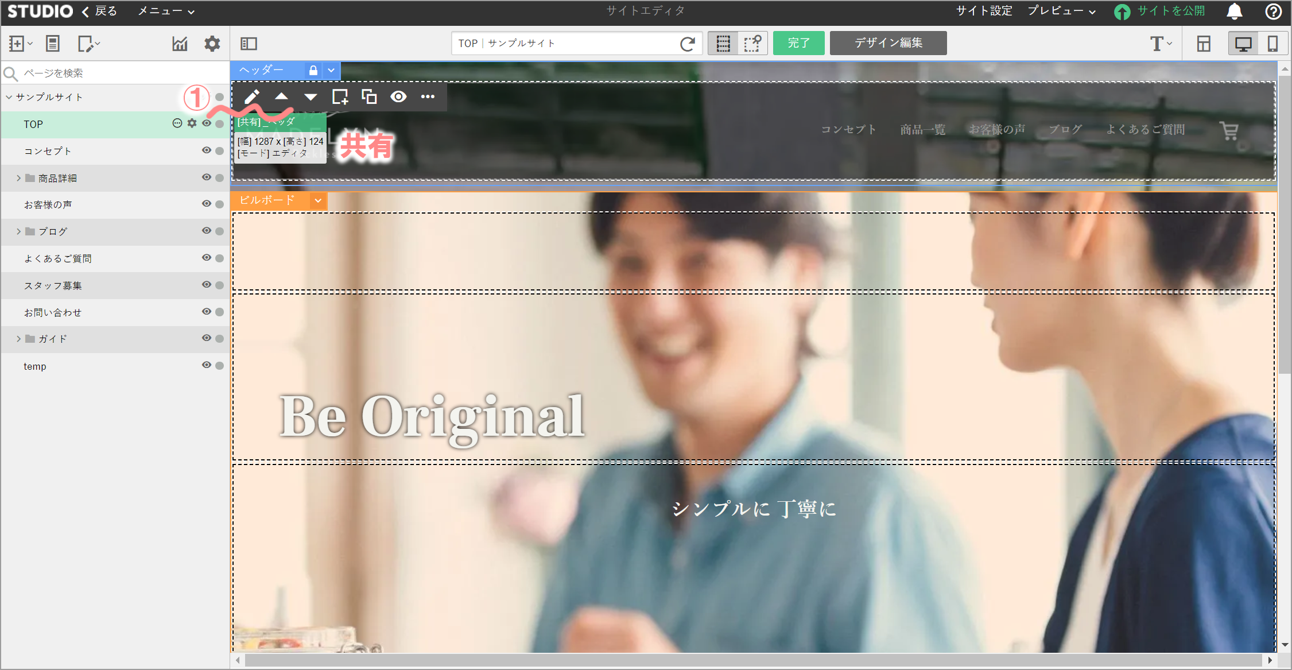Click the pencil edit icon in block toolbar
Screen dimensions: 1292x670
coord(252,96)
